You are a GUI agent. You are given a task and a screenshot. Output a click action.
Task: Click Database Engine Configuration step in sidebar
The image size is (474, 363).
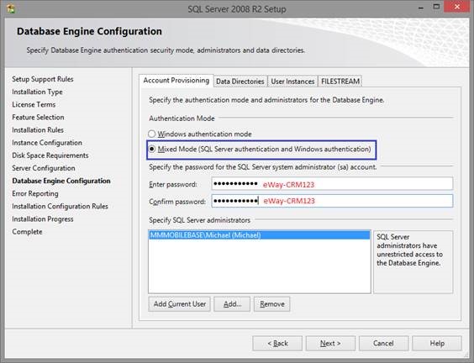click(x=61, y=181)
